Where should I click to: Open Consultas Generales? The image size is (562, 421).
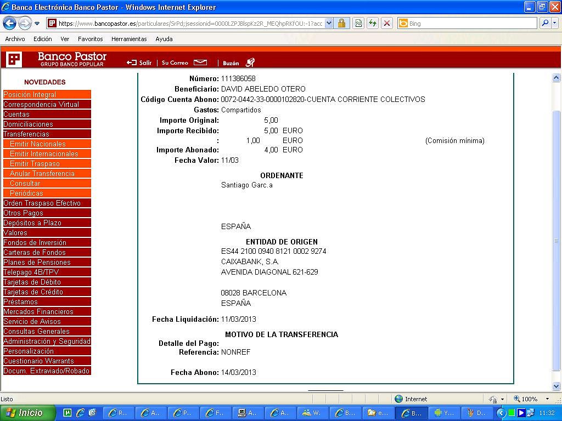pyautogui.click(x=47, y=331)
